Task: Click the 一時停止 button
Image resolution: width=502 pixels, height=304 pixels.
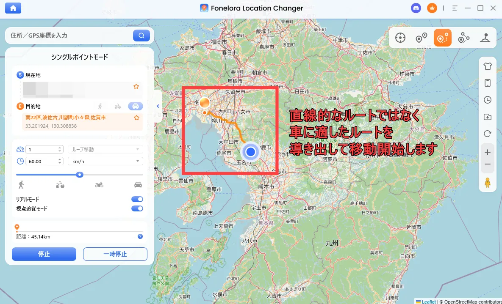Action: [x=115, y=254]
